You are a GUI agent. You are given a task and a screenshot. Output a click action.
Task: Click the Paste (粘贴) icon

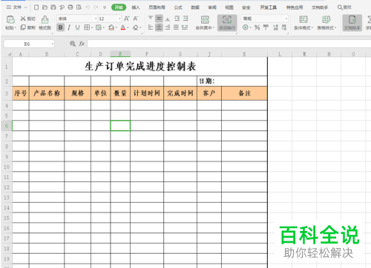click(x=10, y=19)
